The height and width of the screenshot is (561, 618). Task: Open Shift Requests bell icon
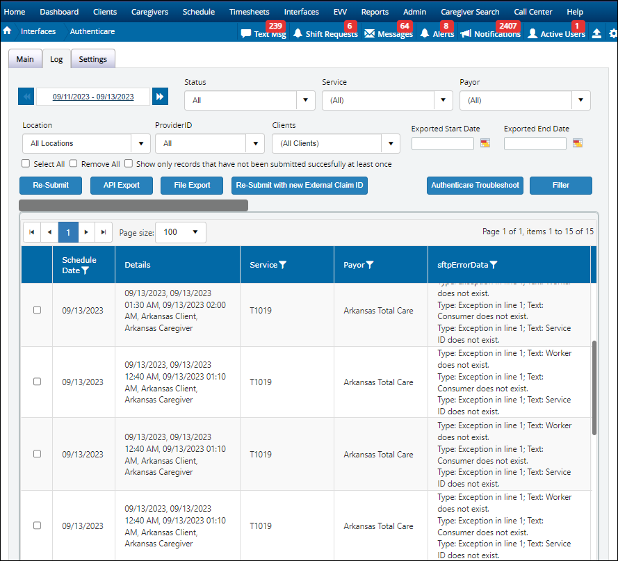coord(298,33)
